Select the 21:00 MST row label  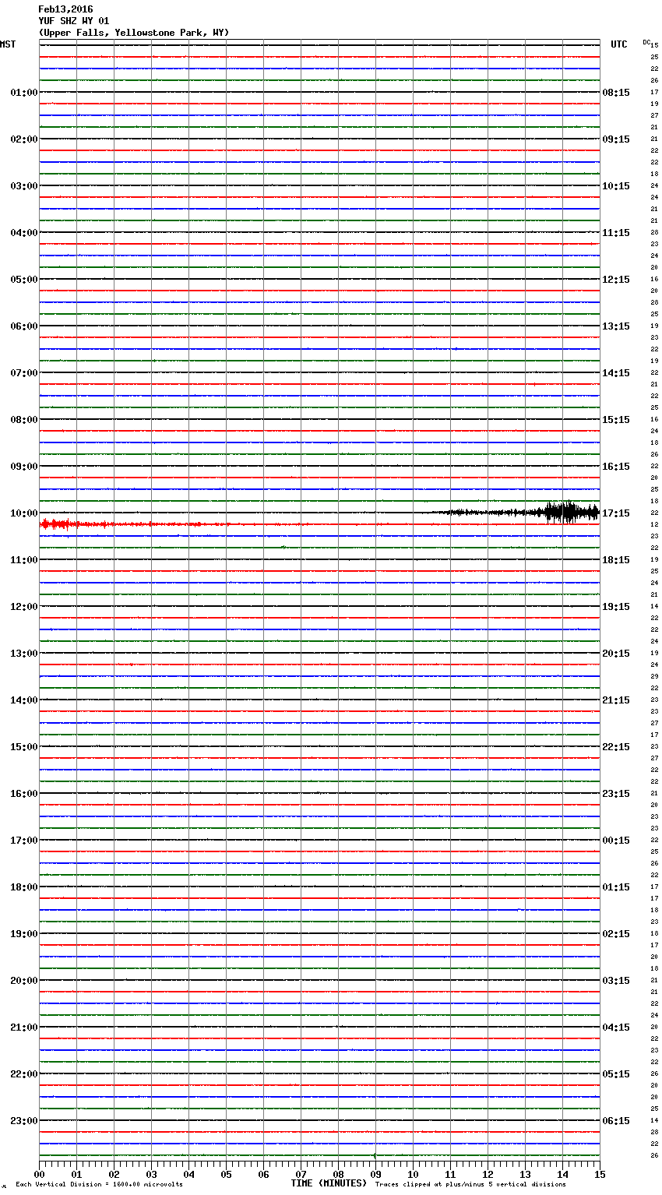[x=24, y=1028]
